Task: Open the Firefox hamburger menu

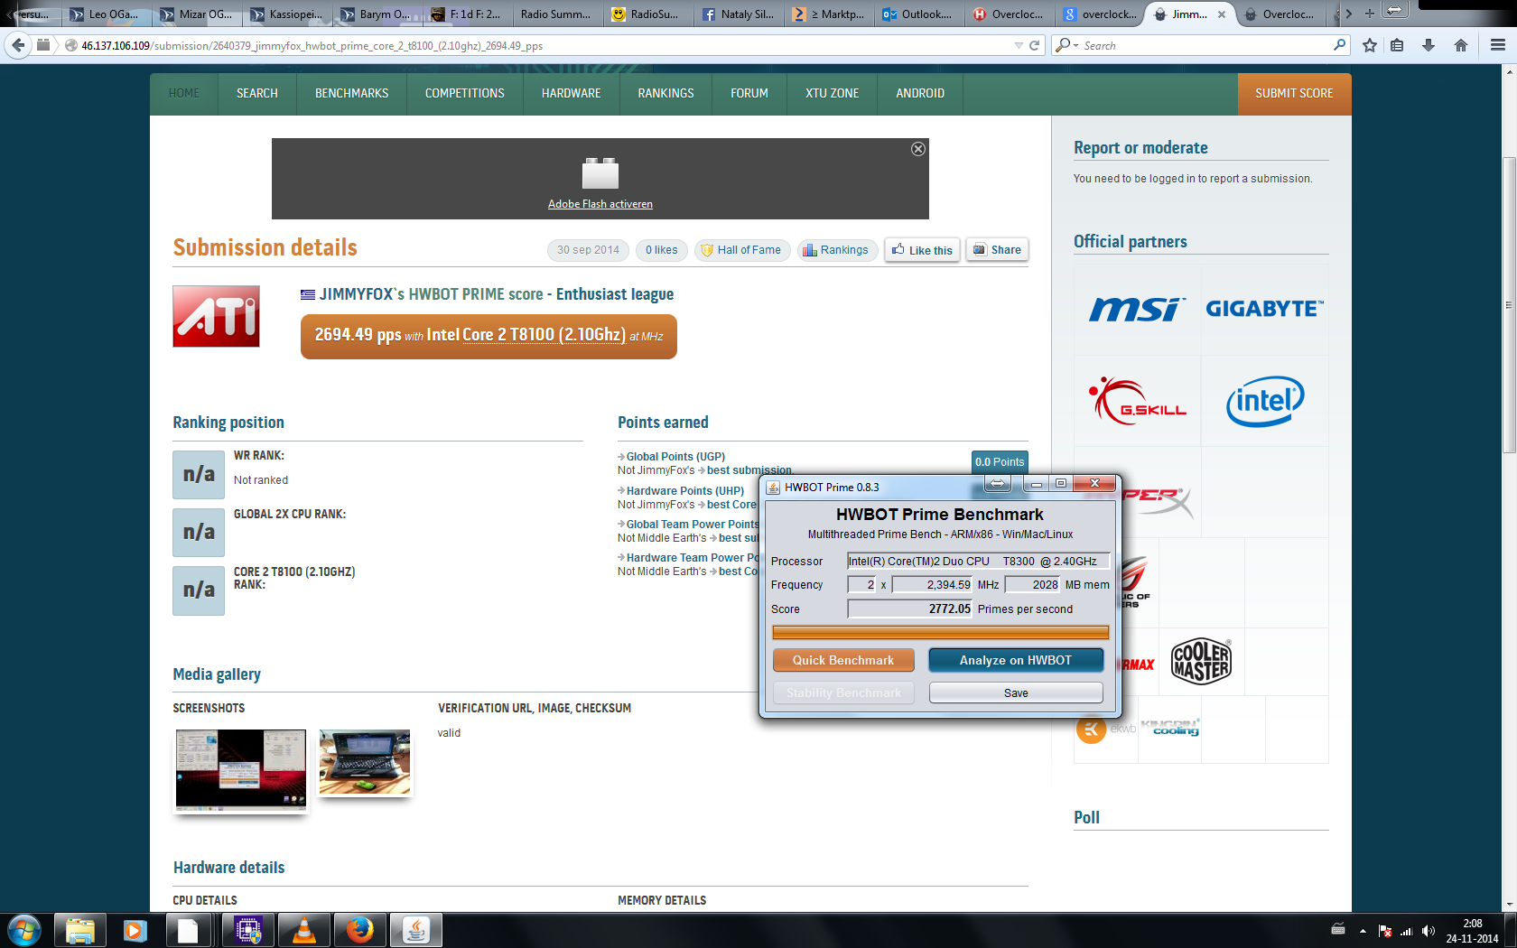Action: point(1498,45)
